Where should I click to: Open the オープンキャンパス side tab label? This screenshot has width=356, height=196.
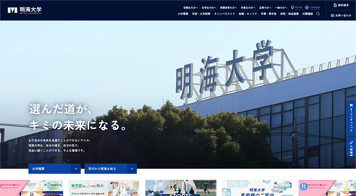click(x=351, y=120)
